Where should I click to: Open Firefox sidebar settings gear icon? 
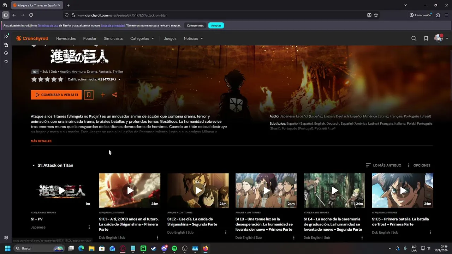click(6, 238)
